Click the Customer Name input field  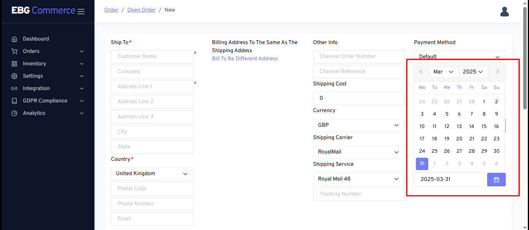[x=152, y=56]
